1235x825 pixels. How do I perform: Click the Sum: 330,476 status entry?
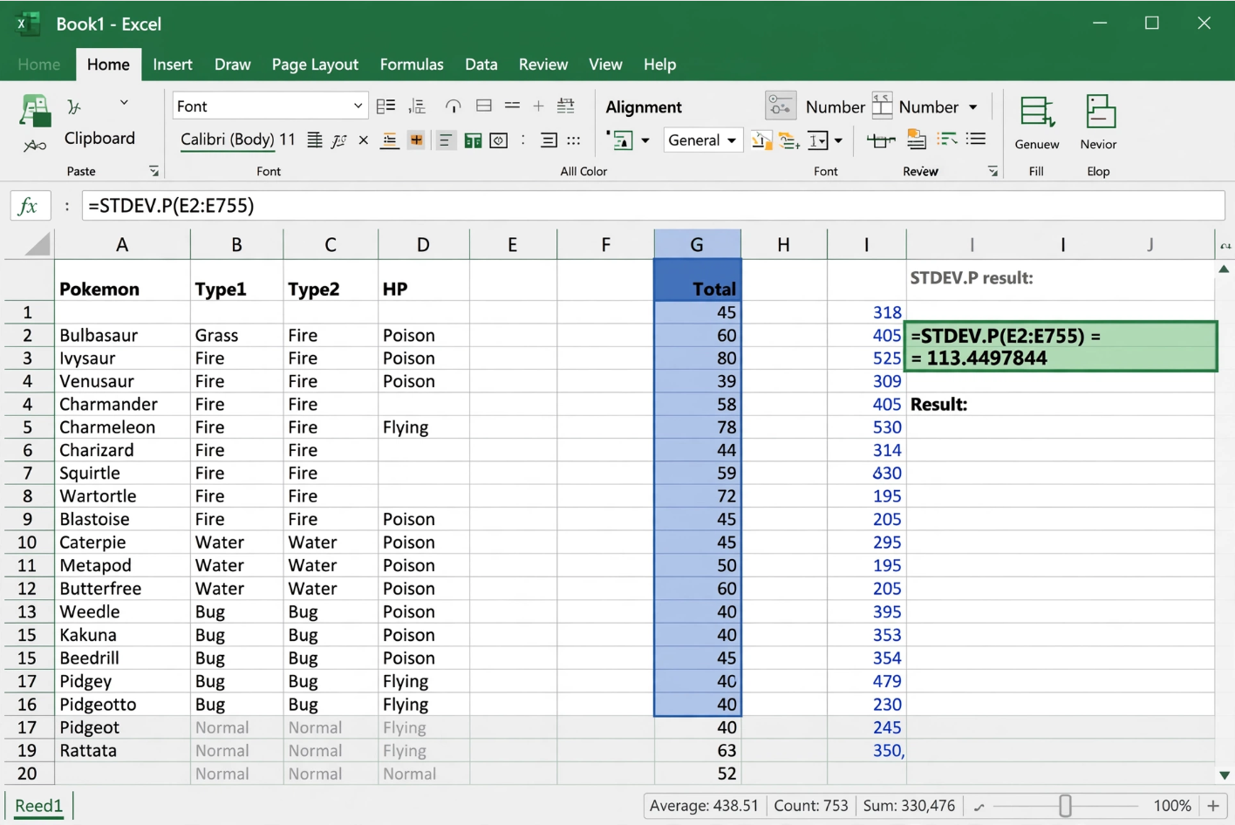(909, 806)
